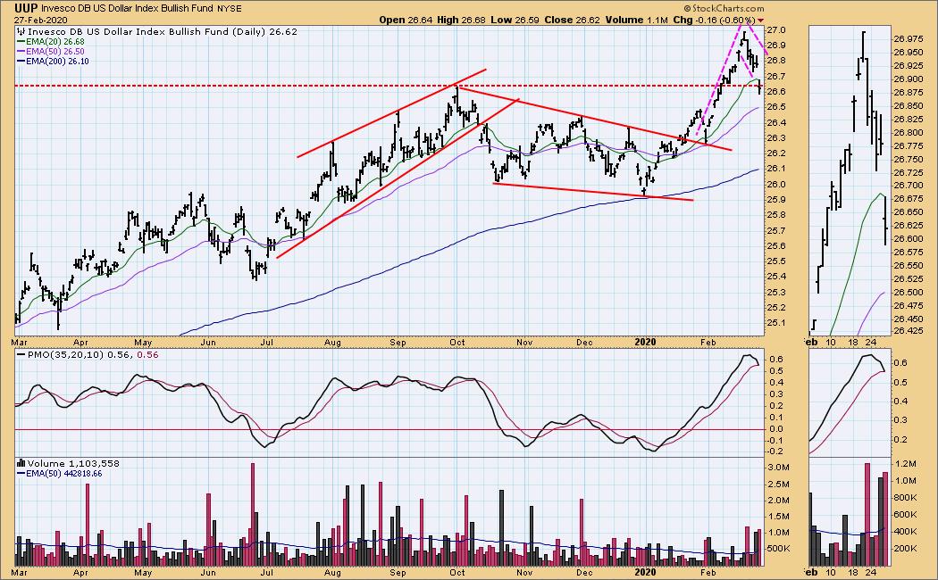This screenshot has height=580, width=938.
Task: Click the green line marker for EMA(20)
Action: [21, 42]
